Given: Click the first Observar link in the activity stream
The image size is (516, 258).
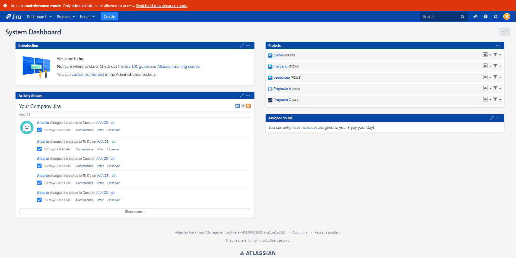Looking at the screenshot, I should pyautogui.click(x=114, y=130).
